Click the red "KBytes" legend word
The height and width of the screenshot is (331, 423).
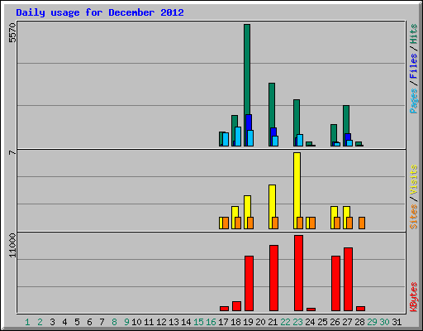point(413,297)
